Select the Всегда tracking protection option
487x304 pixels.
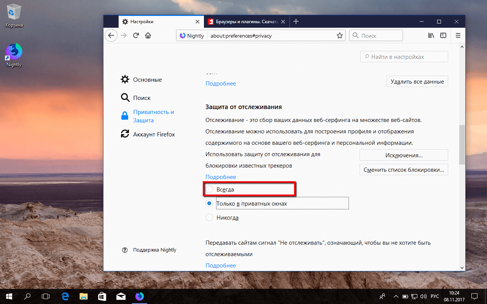[x=209, y=189]
